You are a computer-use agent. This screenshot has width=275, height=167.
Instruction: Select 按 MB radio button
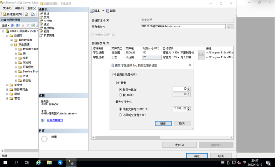click(120, 95)
